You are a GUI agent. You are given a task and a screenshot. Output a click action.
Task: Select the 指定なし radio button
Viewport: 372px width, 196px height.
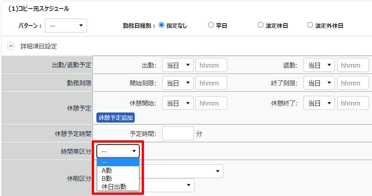(161, 25)
